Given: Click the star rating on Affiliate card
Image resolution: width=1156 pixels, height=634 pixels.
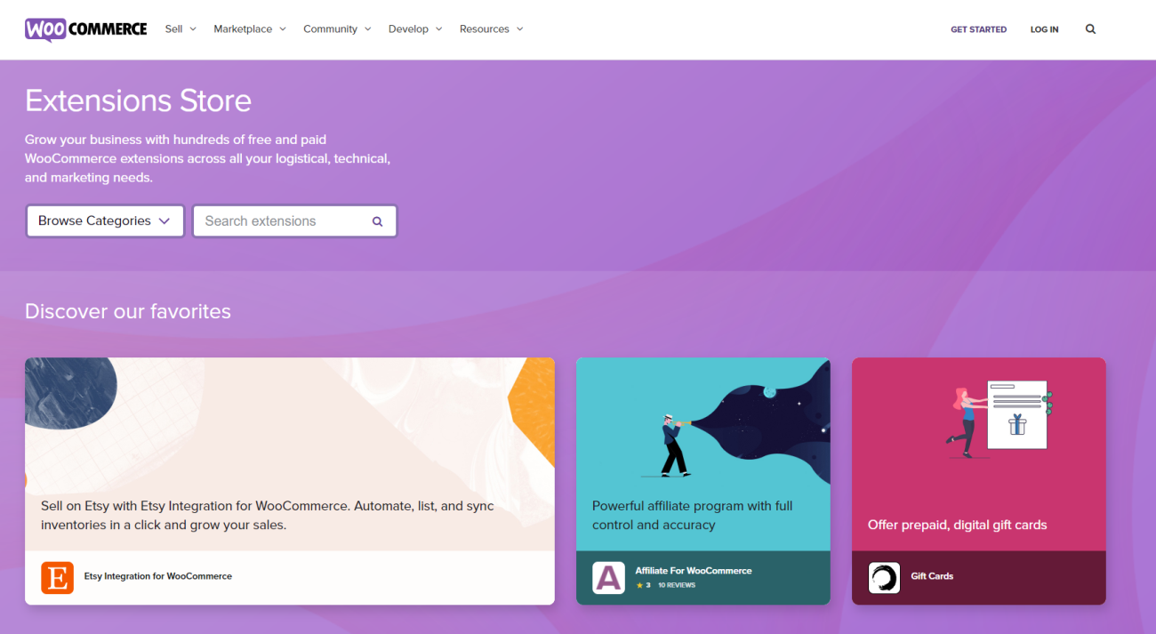Looking at the screenshot, I should (643, 585).
